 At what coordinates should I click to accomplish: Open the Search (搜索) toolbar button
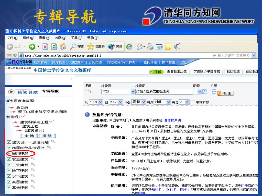pyautogui.click(x=77, y=46)
